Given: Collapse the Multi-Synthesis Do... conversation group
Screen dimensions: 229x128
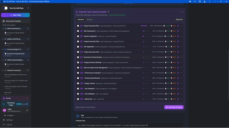Looking at the screenshot, I should 3,29.
